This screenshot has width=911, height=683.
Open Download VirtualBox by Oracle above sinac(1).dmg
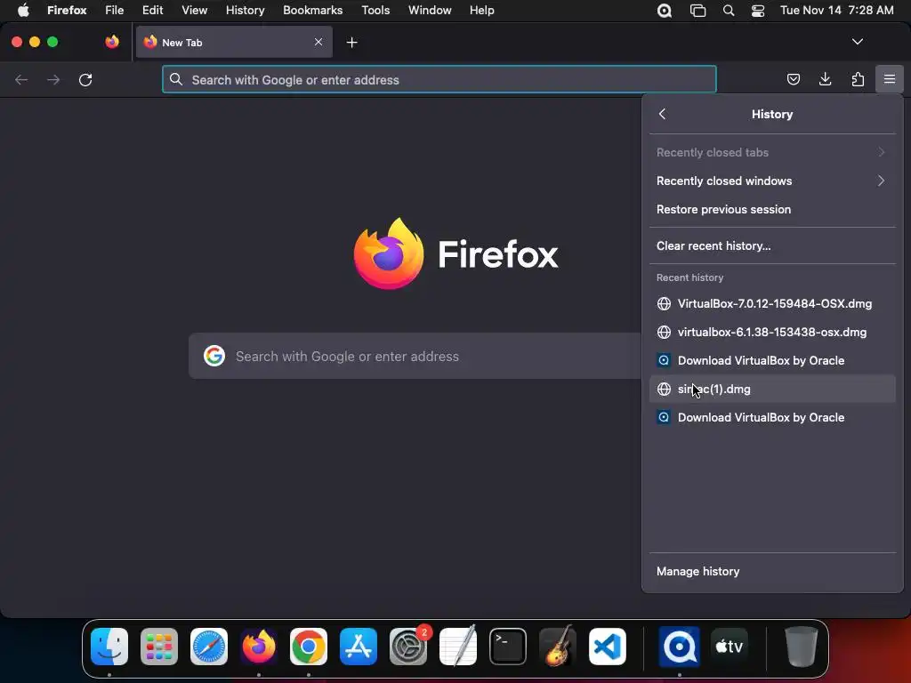coord(772,361)
